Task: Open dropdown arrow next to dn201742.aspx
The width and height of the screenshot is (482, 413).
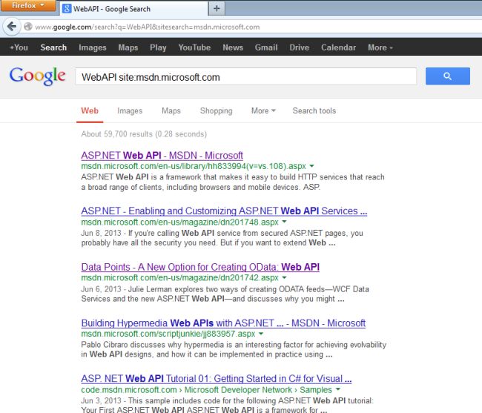Action: 284,278
